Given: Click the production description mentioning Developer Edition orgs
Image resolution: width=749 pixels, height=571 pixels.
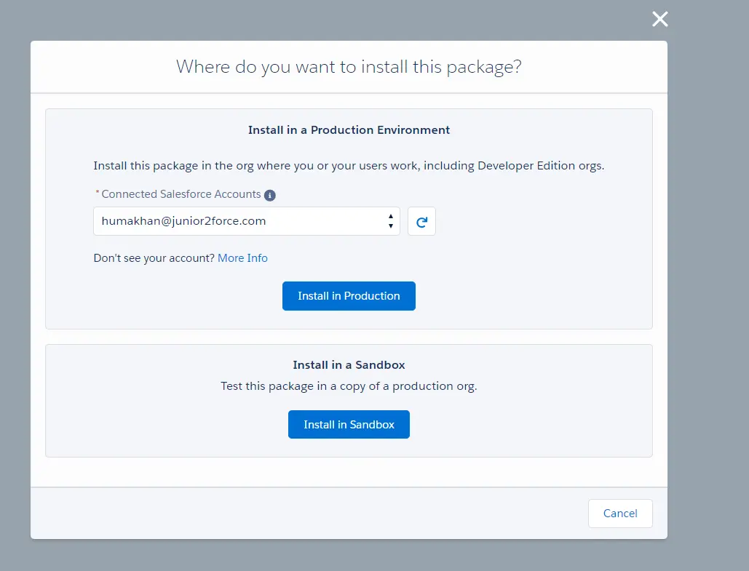Looking at the screenshot, I should (x=349, y=166).
